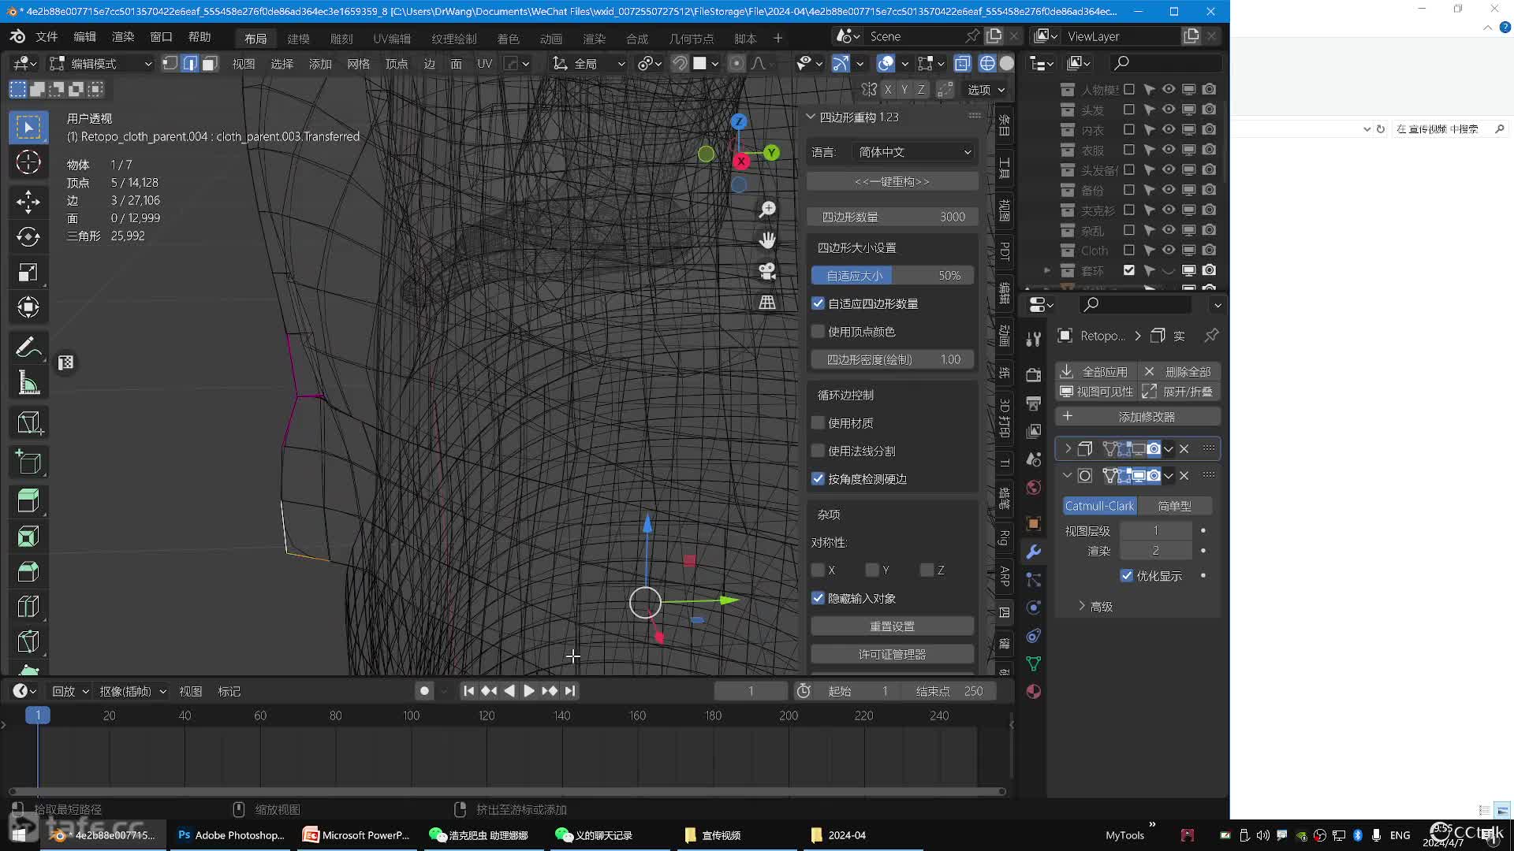Select the Inset Faces tool
Image resolution: width=1514 pixels, height=851 pixels.
(28, 537)
